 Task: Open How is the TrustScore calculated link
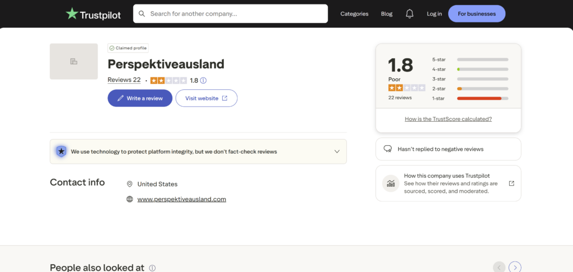(x=448, y=119)
